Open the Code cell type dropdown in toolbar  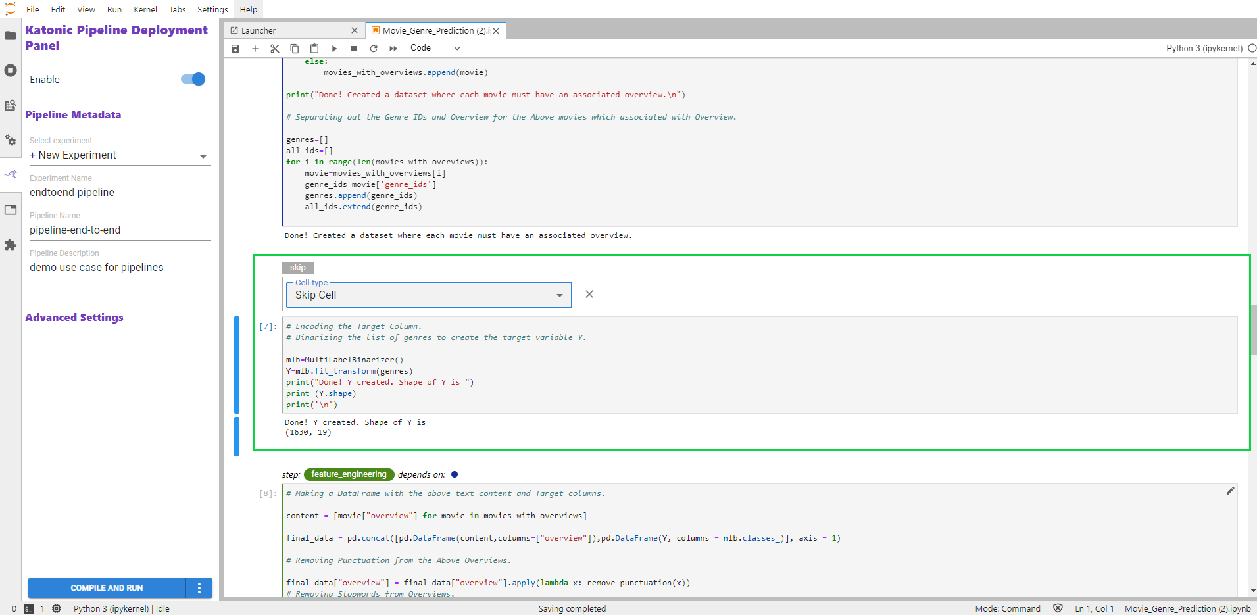coord(434,48)
